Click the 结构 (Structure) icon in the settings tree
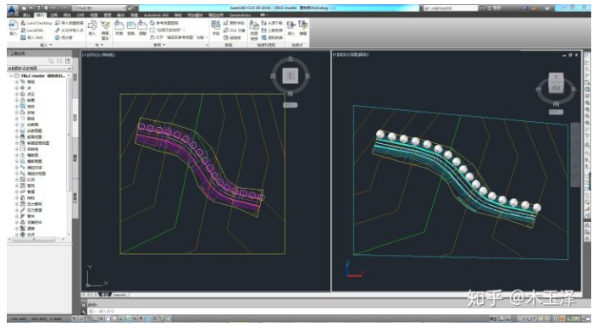Screen dimensions: 598x332 [x=23, y=198]
